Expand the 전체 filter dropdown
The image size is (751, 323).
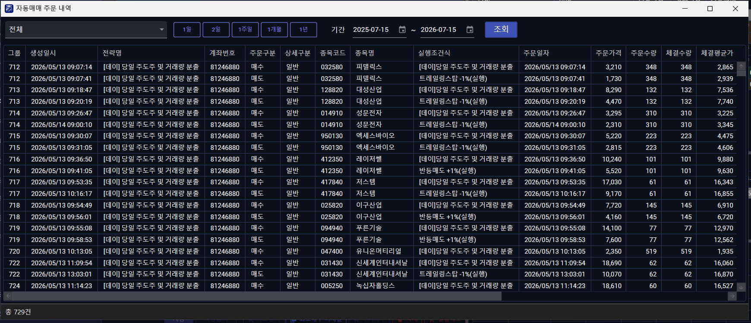click(86, 29)
